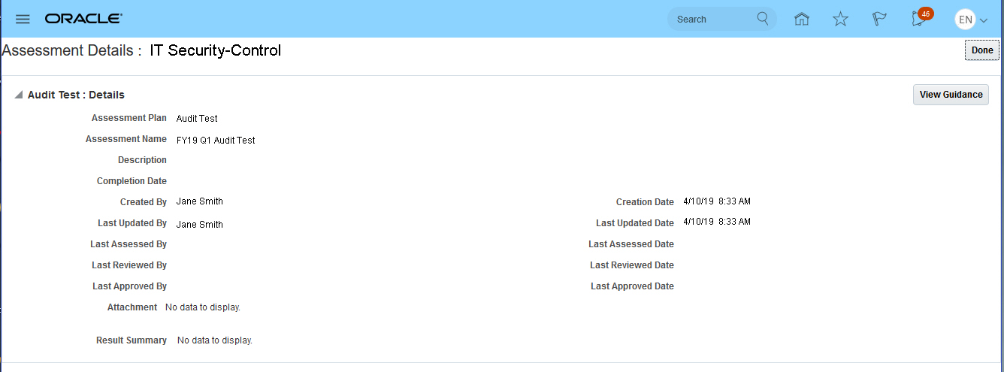The width and height of the screenshot is (1004, 372).
Task: Click the Assessment Name label
Action: [x=126, y=139]
